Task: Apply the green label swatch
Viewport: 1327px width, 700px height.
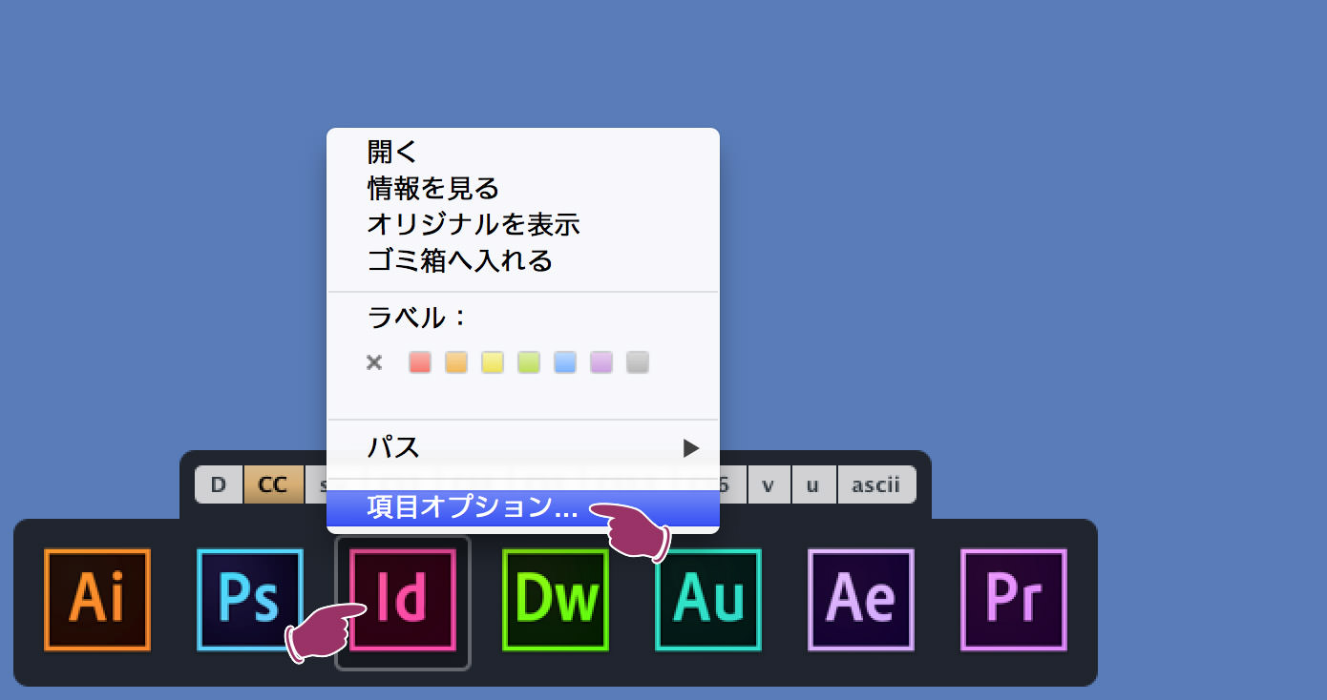Action: 529,362
